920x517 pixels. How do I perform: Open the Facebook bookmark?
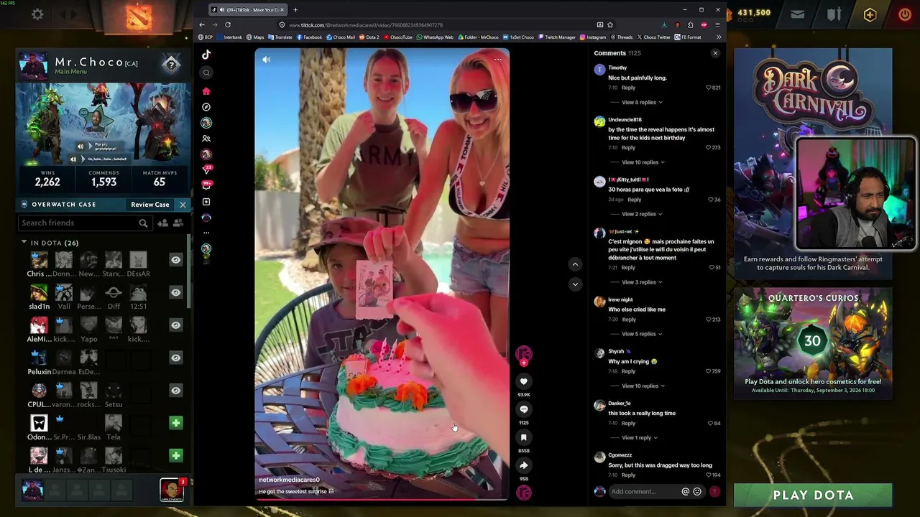(x=309, y=37)
